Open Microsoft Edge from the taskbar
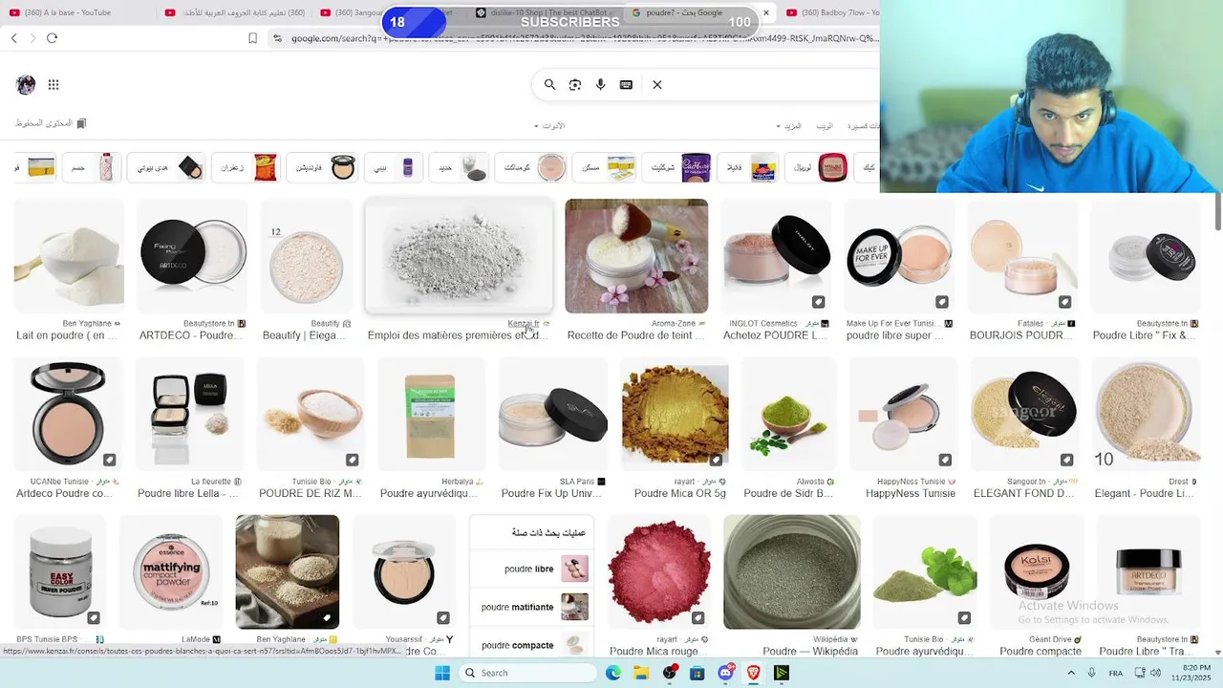The width and height of the screenshot is (1223, 688). coord(613,673)
